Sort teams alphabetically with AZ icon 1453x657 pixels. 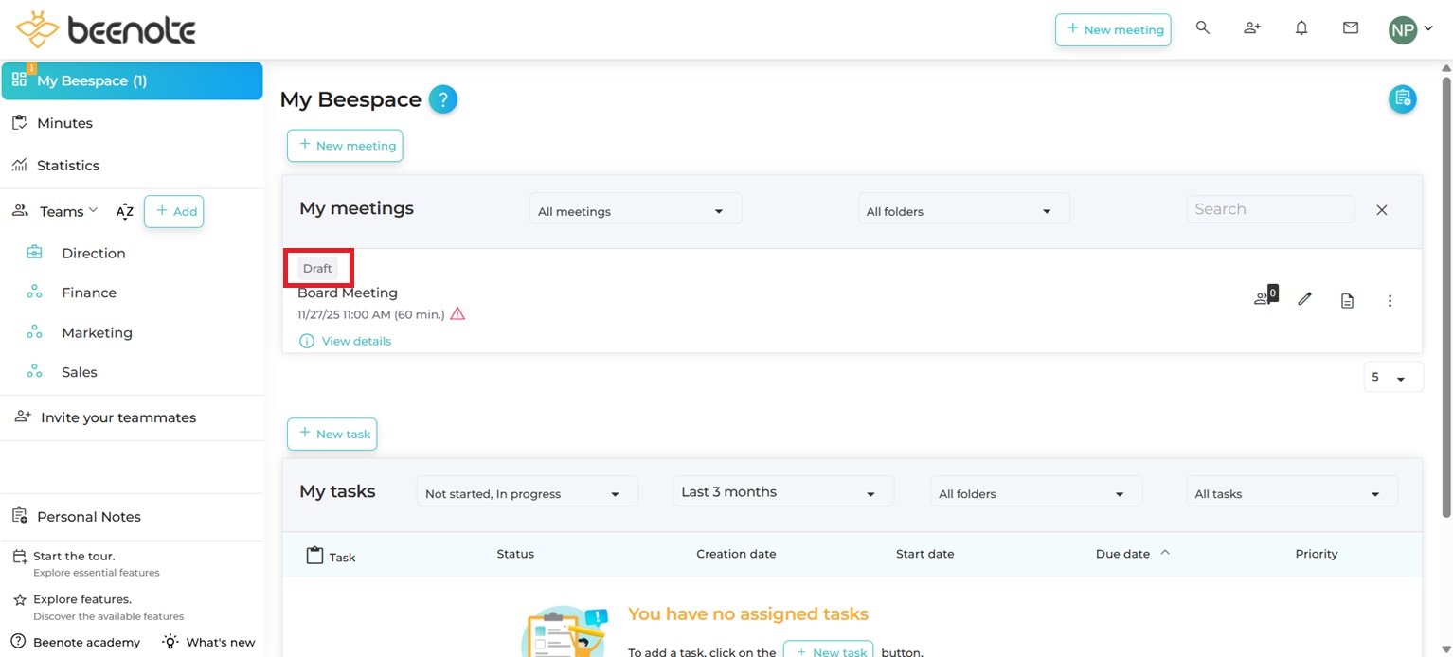[125, 212]
